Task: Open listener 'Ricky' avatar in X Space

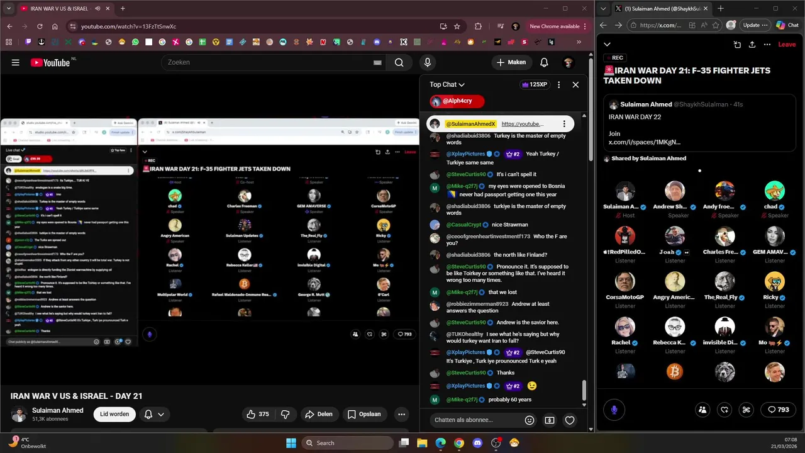Action: pyautogui.click(x=774, y=281)
